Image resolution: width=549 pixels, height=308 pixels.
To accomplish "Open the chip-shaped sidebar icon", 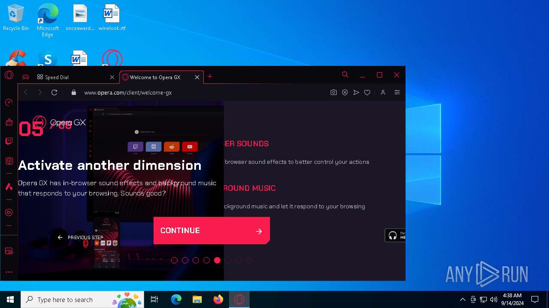I will click(9, 161).
